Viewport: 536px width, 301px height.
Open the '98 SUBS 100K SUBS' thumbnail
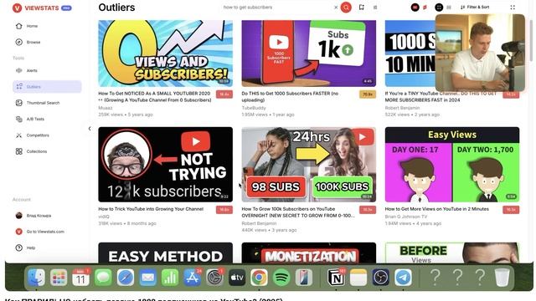309,165
